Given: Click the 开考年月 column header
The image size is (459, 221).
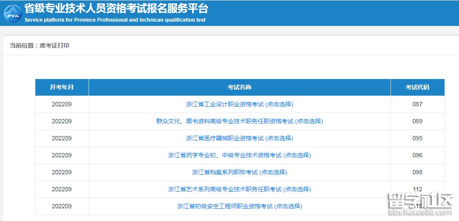Looking at the screenshot, I should (x=62, y=87).
